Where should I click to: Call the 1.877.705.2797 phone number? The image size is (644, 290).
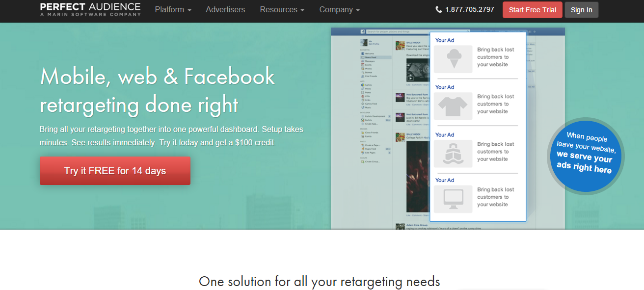point(470,9)
